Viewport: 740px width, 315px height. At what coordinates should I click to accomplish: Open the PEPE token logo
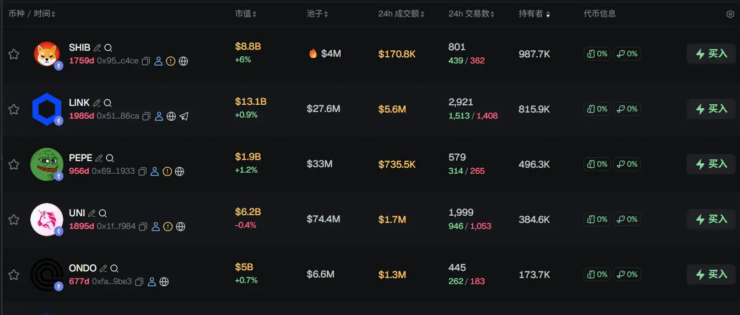[x=47, y=164]
